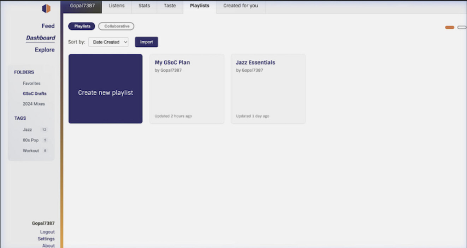Click the Logout link
The width and height of the screenshot is (467, 248).
[x=47, y=232]
